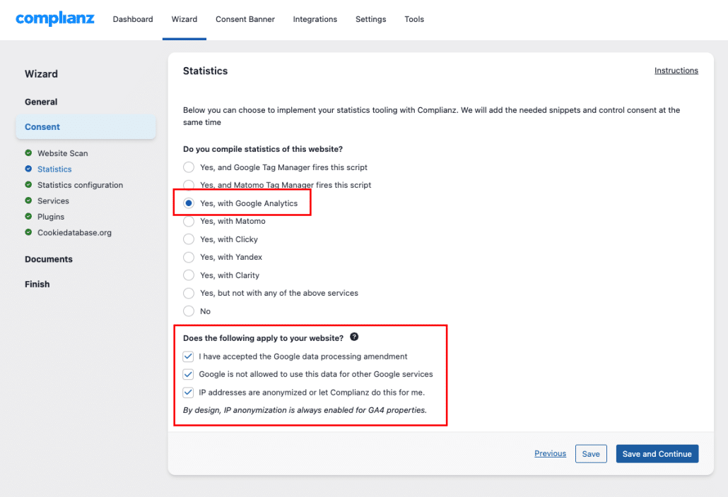Viewport: 728px width, 497px height.
Task: Open the Finish wizard section
Action: pyautogui.click(x=37, y=285)
